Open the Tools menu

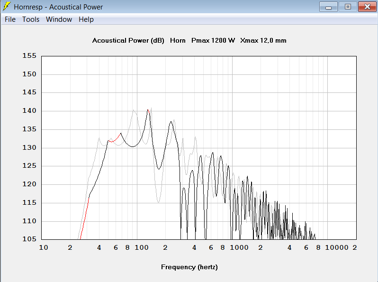pos(31,19)
